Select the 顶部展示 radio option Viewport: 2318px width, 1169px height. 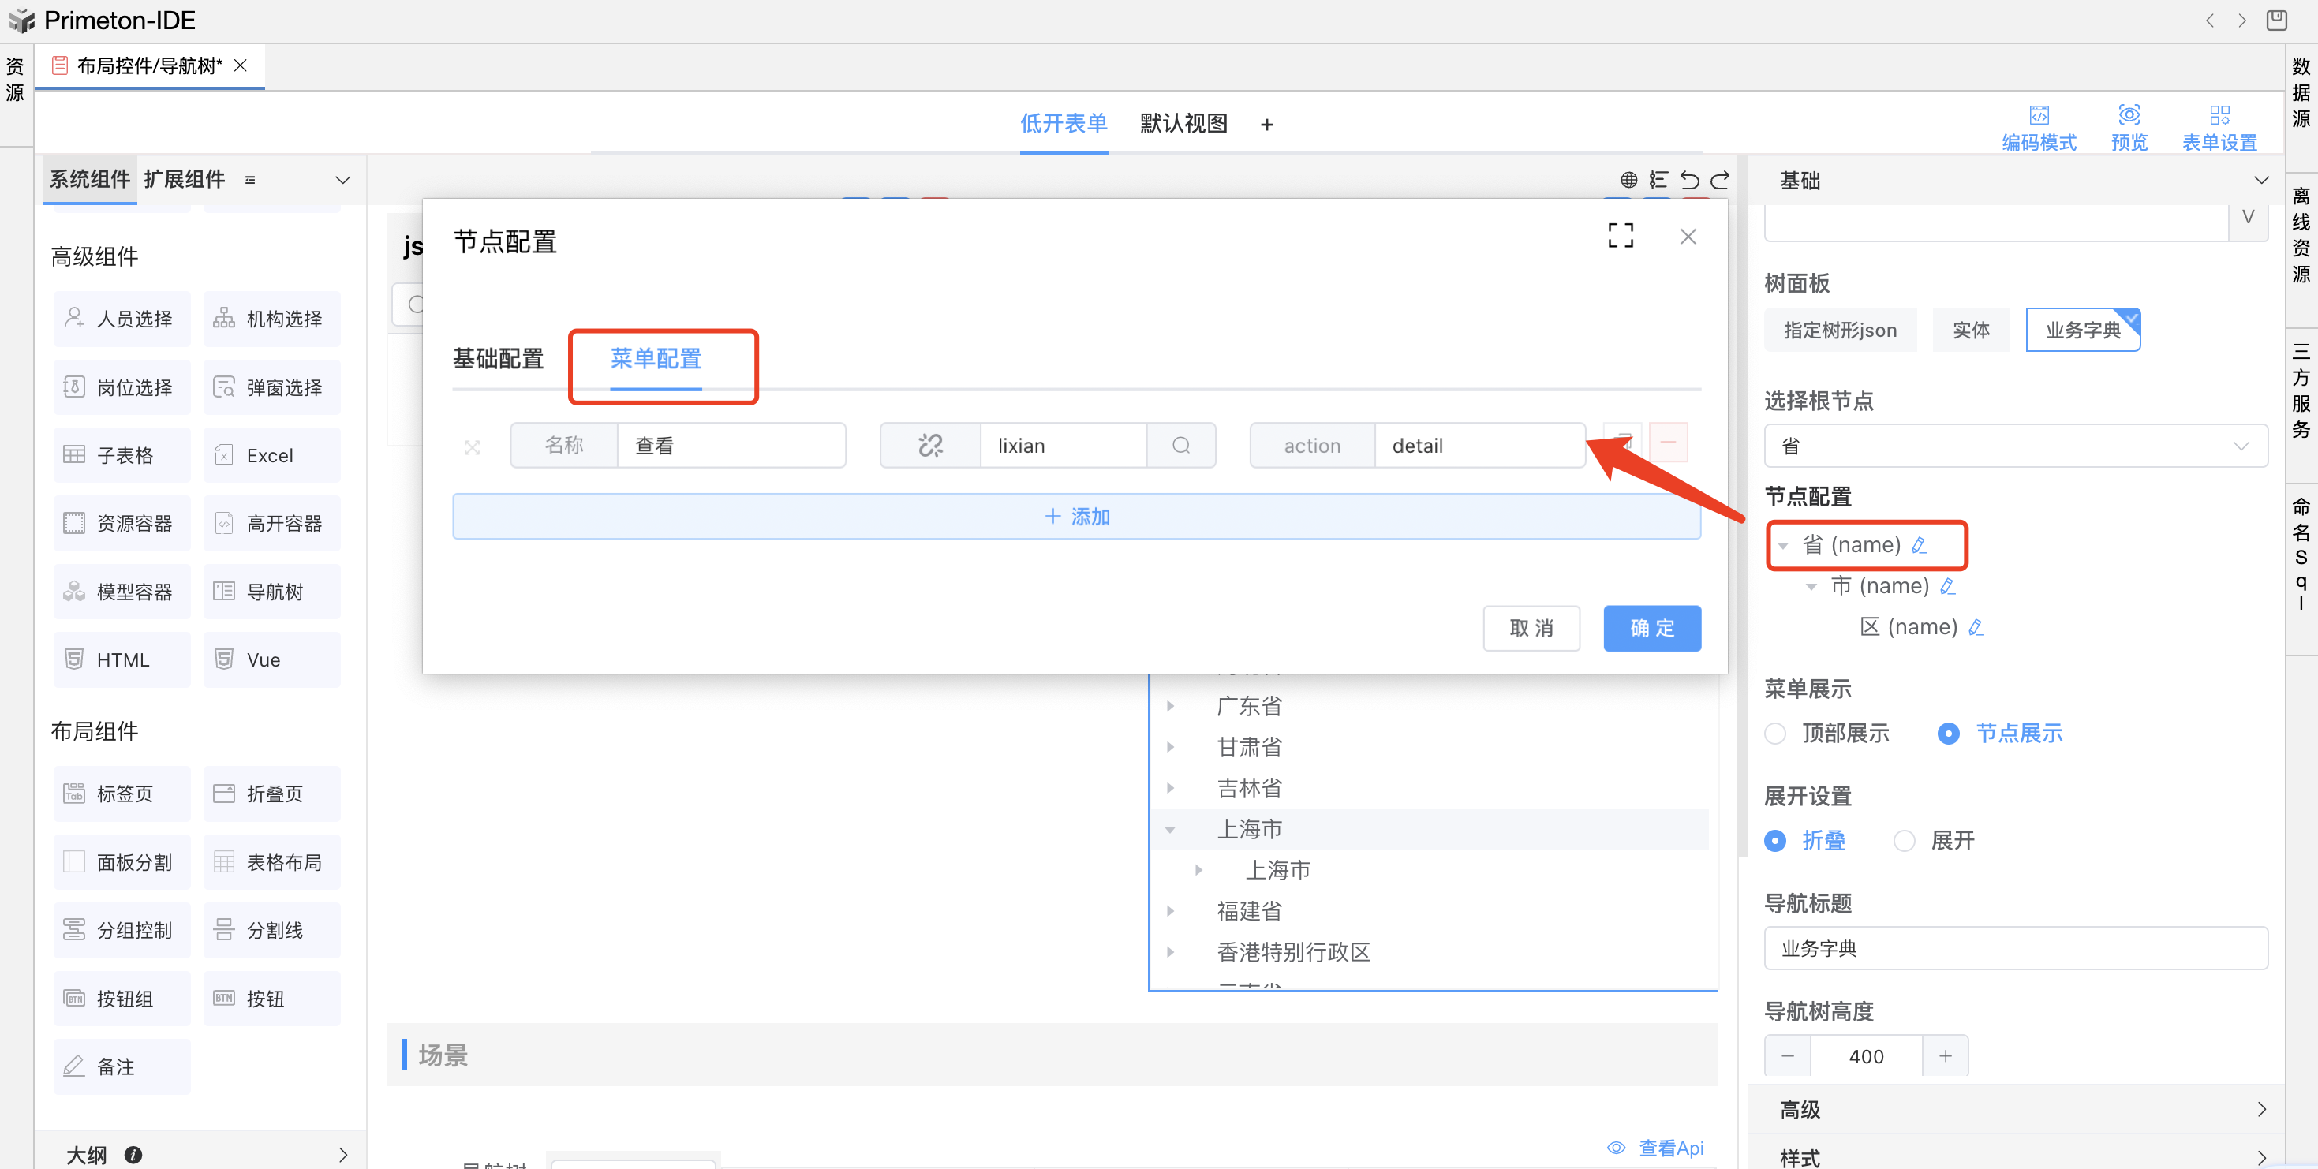coord(1775,734)
